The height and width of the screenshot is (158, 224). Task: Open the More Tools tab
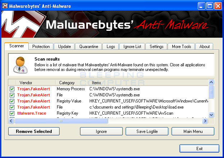pyautogui.click(x=181, y=47)
